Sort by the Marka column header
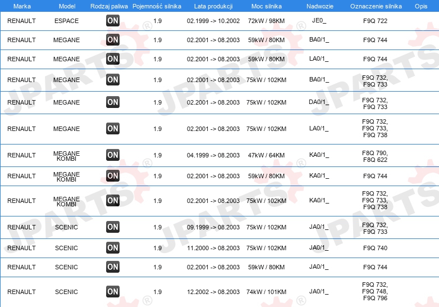 pyautogui.click(x=22, y=6)
